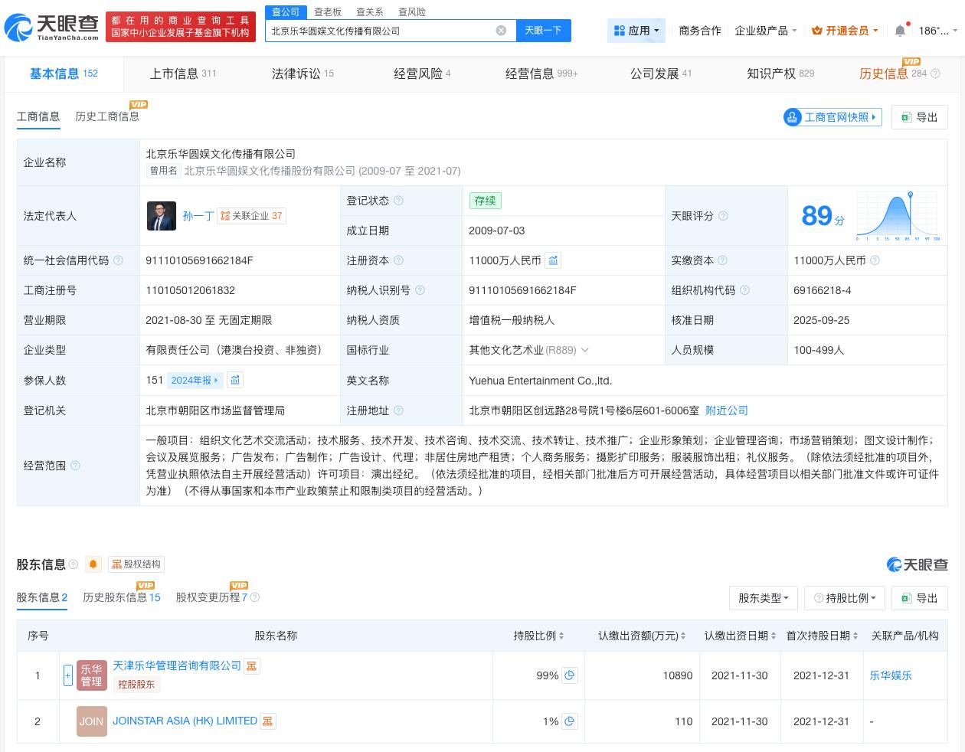Open the 股东类型 dropdown
Viewport: 965px width, 752px height.
[x=763, y=598]
